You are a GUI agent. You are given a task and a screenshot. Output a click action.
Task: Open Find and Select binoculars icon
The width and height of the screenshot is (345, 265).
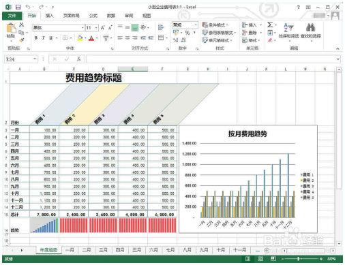point(310,27)
